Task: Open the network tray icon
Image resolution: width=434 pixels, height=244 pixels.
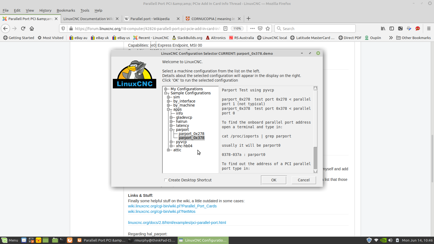Action: [x=376, y=240]
